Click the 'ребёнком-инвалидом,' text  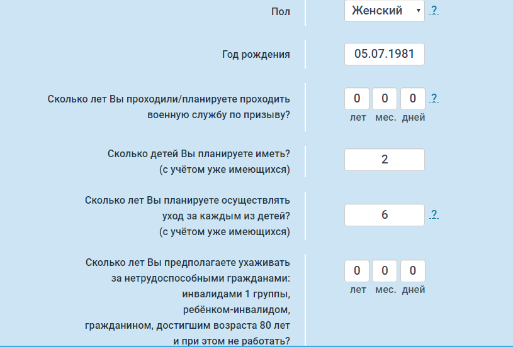(x=237, y=309)
